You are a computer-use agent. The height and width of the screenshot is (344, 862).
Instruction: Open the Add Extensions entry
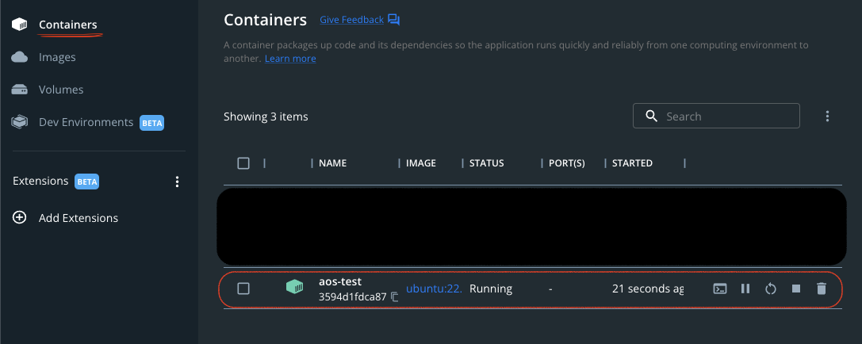click(78, 218)
